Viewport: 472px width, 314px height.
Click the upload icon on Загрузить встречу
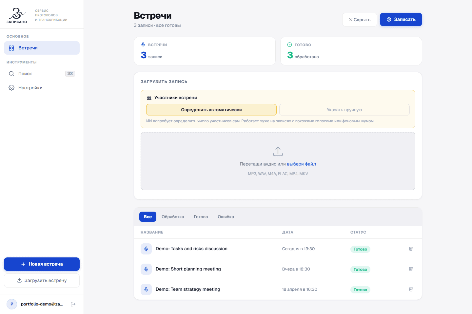pyautogui.click(x=19, y=280)
